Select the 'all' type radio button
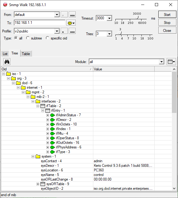178x198 pixels. click(x=16, y=38)
